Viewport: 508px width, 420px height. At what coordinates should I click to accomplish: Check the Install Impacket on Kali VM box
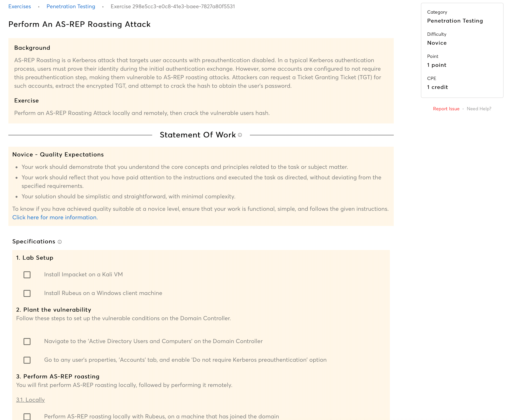point(27,275)
